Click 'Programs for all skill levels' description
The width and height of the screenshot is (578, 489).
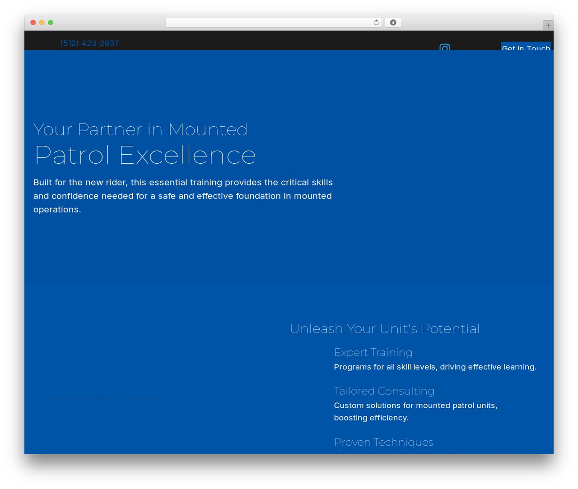pos(435,367)
